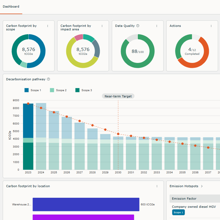The height and width of the screenshot is (220, 220).
Task: Switch to the Dashboard tab
Action: pyautogui.click(x=11, y=7)
